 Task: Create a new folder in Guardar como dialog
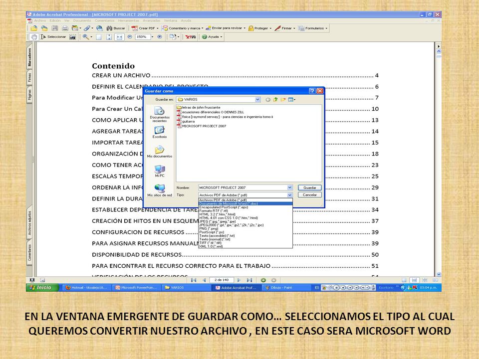point(283,100)
